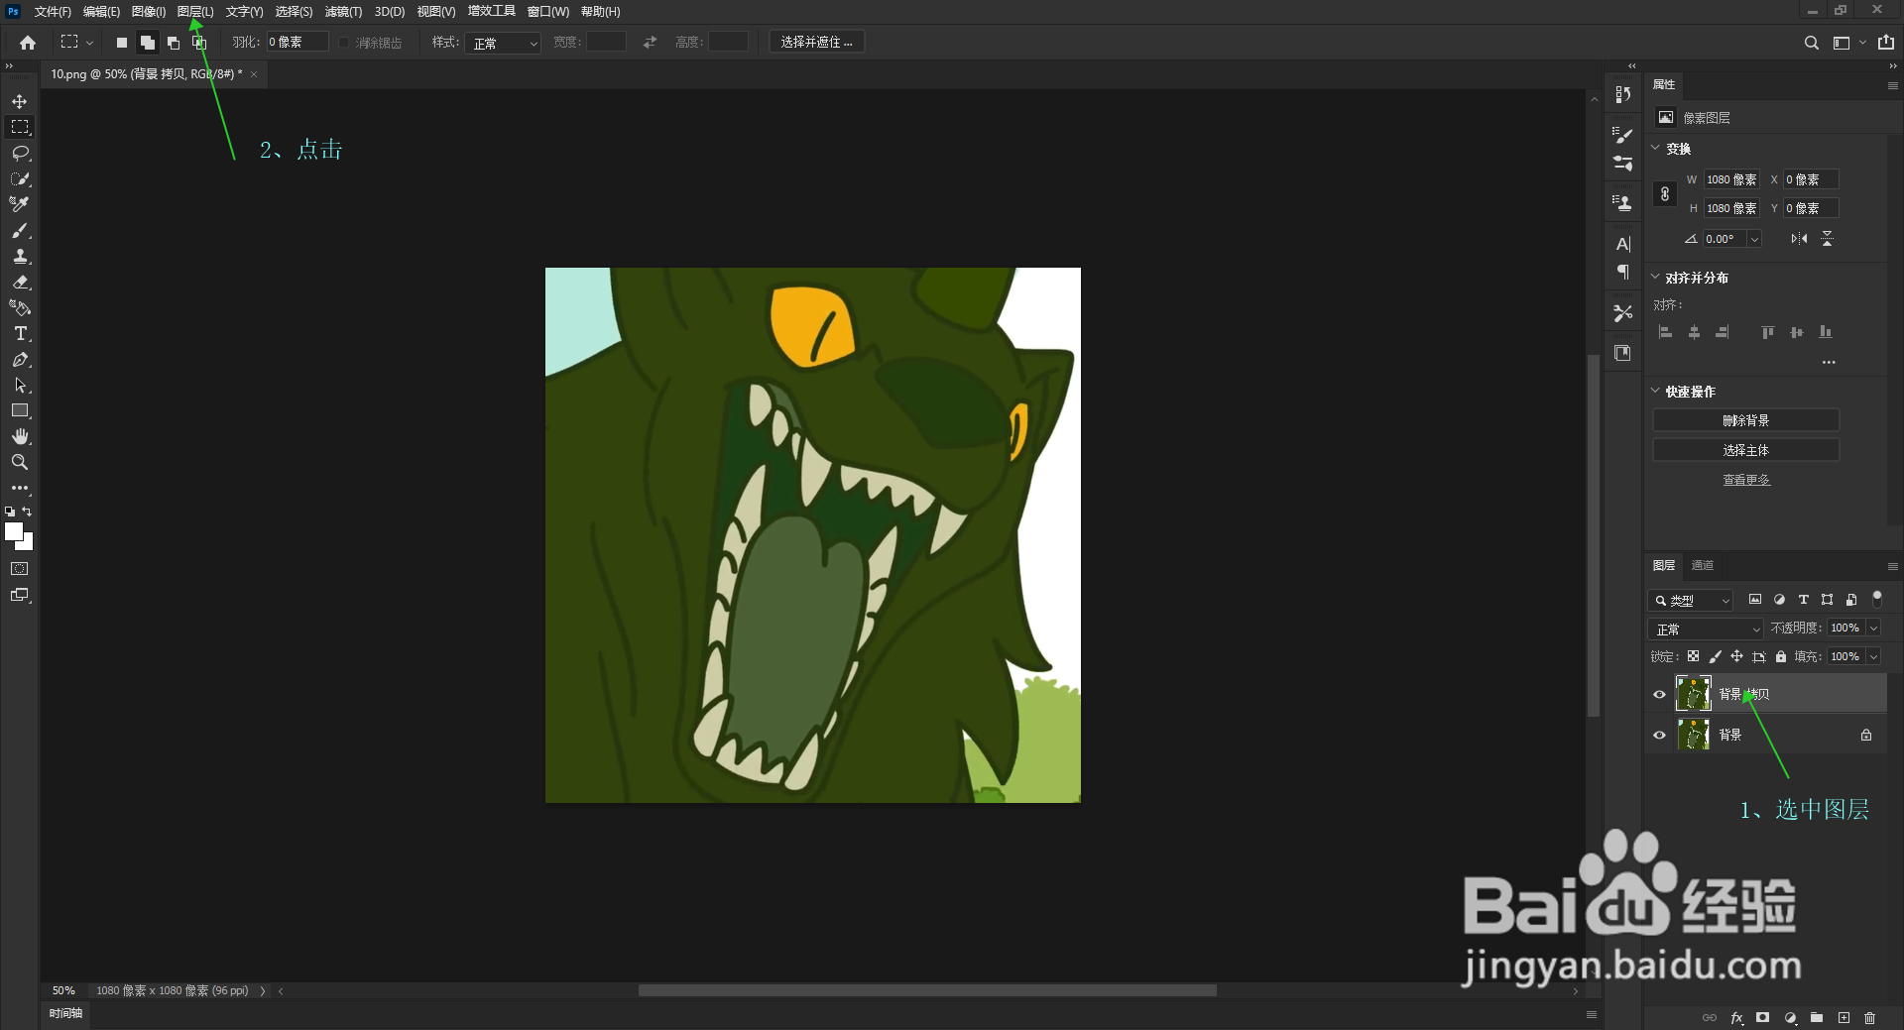Select the Rectangle shape tool
This screenshot has width=1904, height=1030.
20,410
